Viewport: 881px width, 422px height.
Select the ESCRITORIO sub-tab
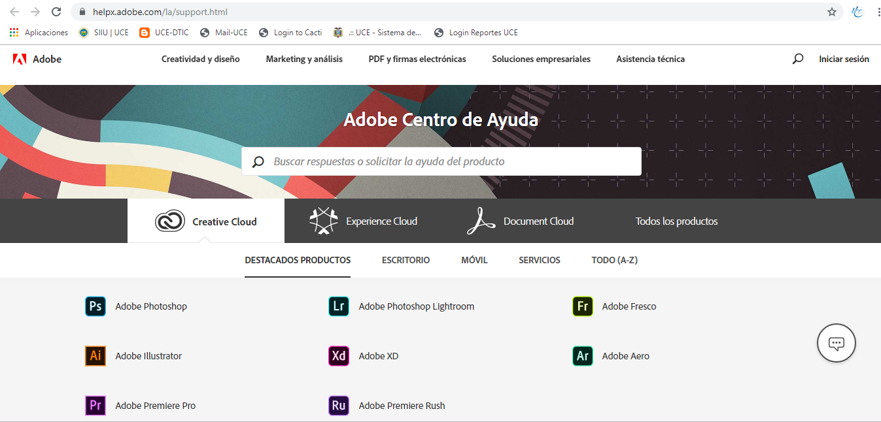pos(406,260)
